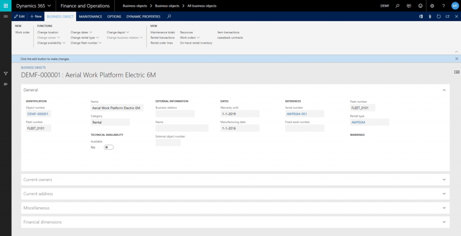Open settings gear icon
The image size is (461, 236).
click(x=432, y=6)
